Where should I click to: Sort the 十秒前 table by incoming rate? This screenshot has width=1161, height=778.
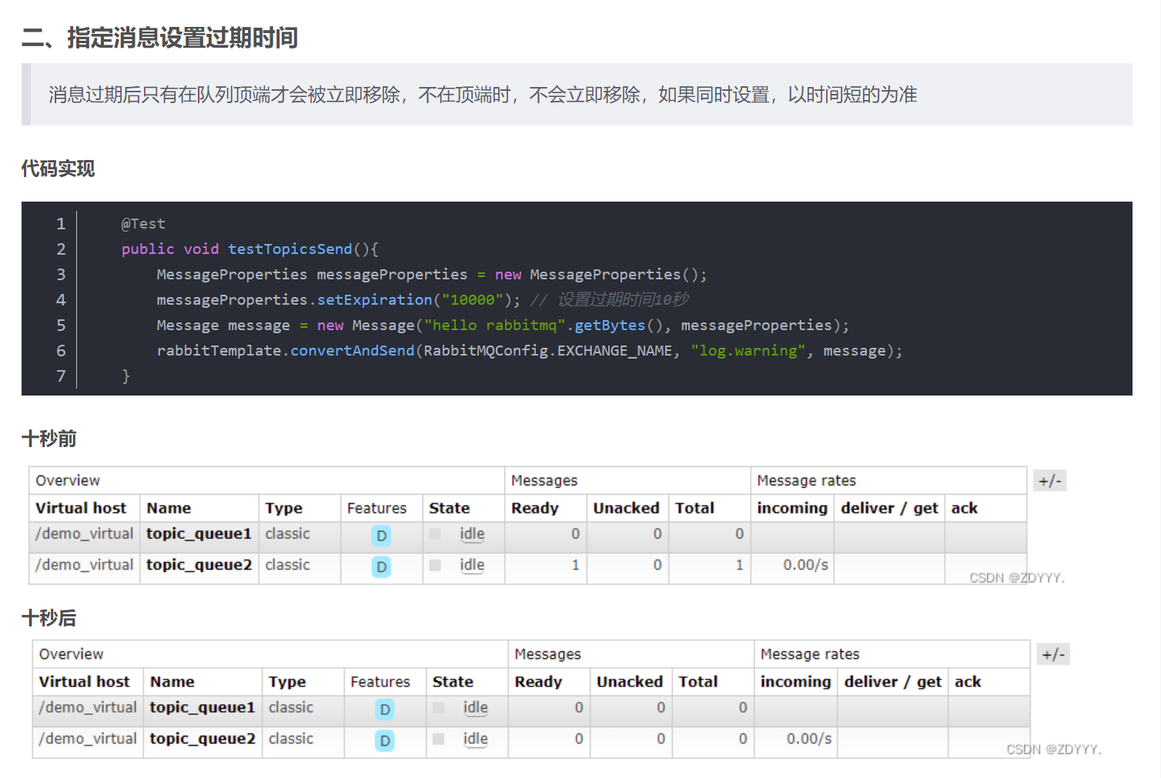(792, 509)
